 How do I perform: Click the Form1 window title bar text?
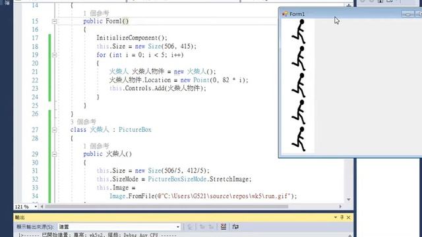pos(297,14)
